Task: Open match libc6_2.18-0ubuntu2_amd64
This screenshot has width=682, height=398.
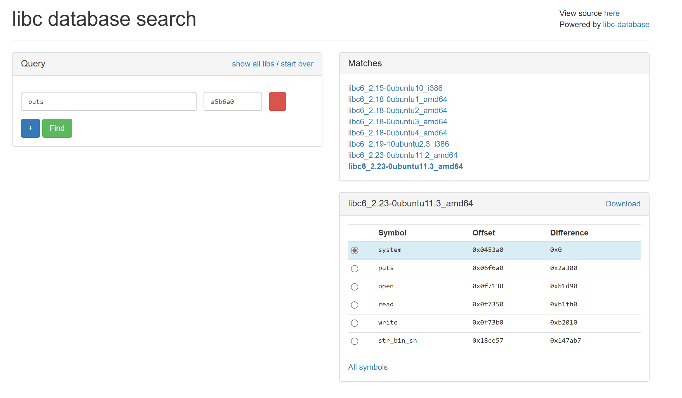Action: click(x=397, y=110)
